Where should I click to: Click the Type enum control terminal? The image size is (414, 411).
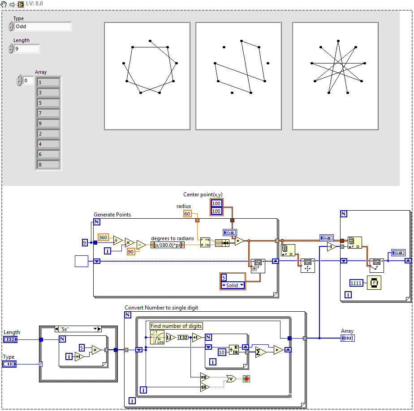point(9,364)
